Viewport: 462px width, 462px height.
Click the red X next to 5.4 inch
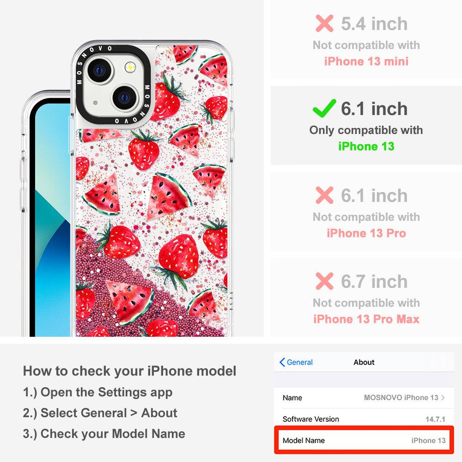[x=324, y=23]
